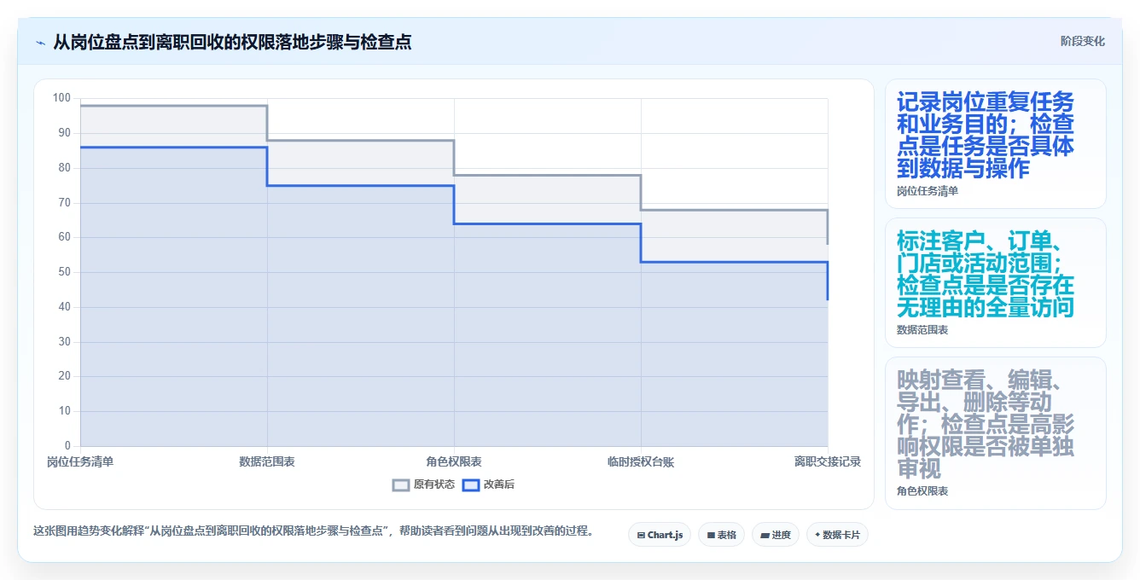
Task: Toggle 原有状态 legend entry
Action: pyautogui.click(x=423, y=484)
